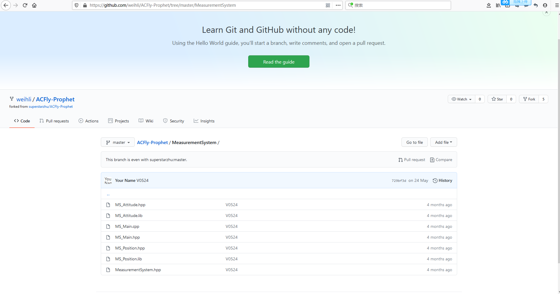Open the MS_Position.hpp file
Image resolution: width=560 pixels, height=294 pixels.
(x=130, y=248)
